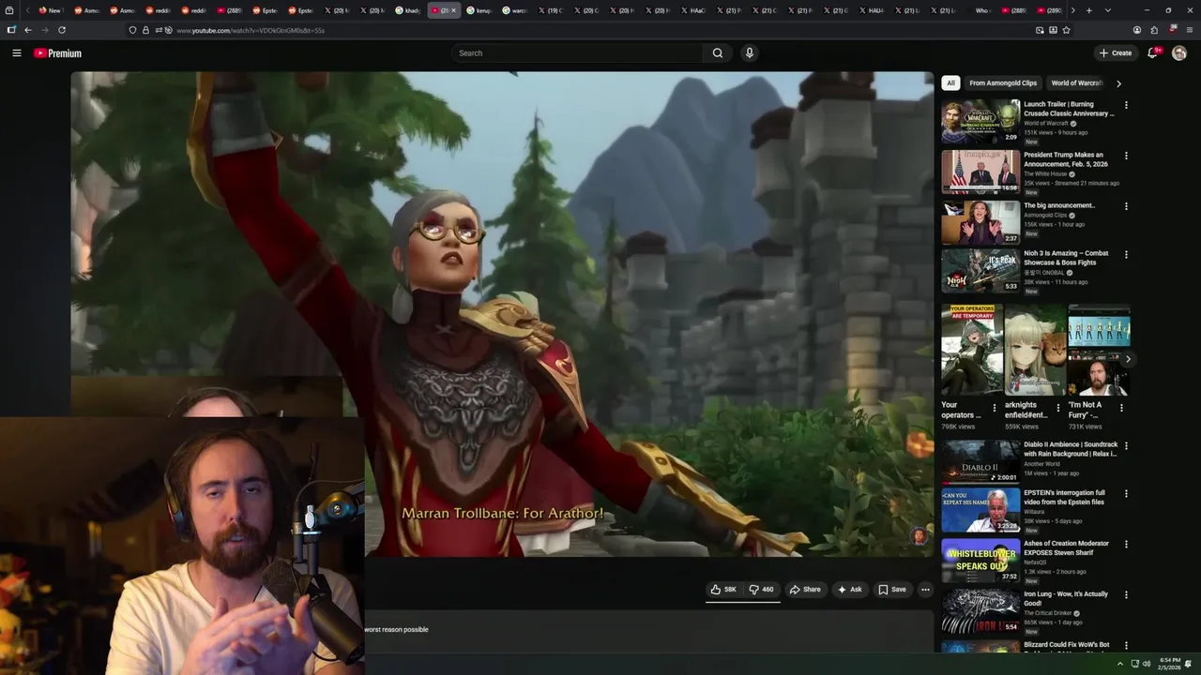Click the search magnifier button
The image size is (1201, 675).
(x=718, y=53)
